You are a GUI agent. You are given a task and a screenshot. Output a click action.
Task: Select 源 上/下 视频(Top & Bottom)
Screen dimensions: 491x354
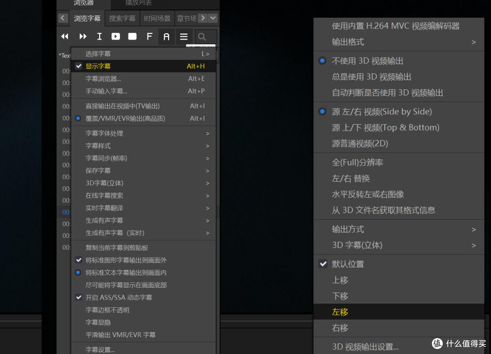(x=399, y=128)
